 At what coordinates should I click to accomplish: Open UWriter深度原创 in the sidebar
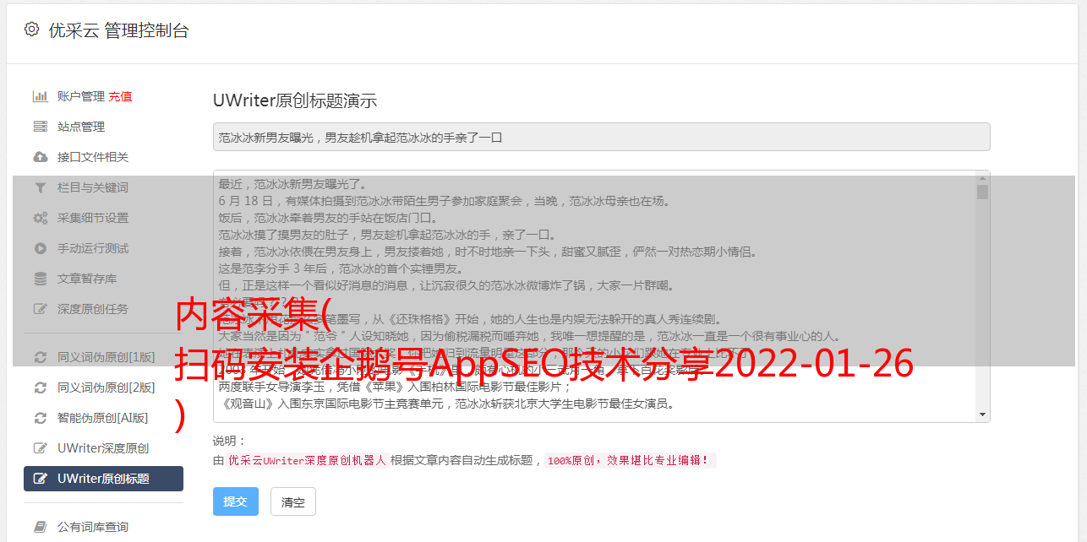103,448
